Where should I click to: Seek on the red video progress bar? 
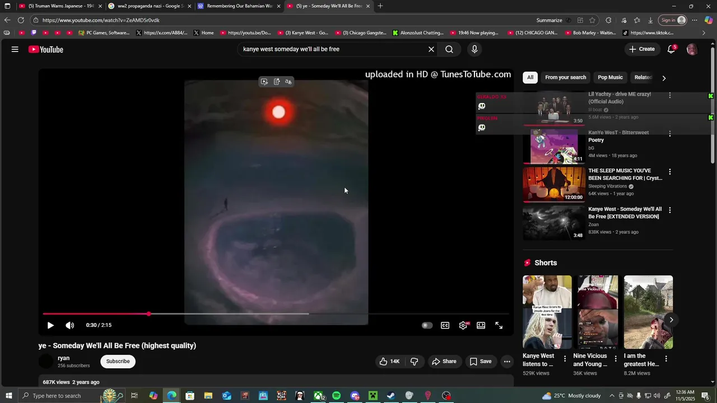click(x=276, y=313)
